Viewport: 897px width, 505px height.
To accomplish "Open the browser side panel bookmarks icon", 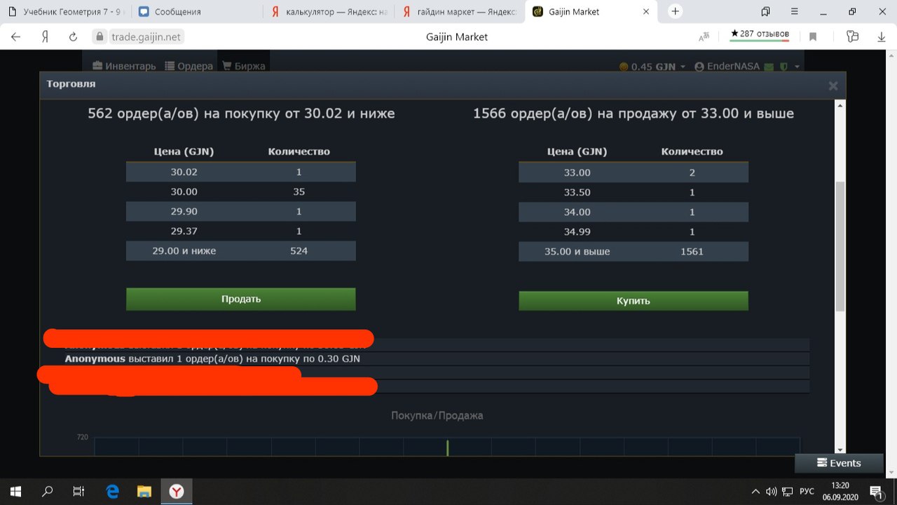I will (765, 11).
